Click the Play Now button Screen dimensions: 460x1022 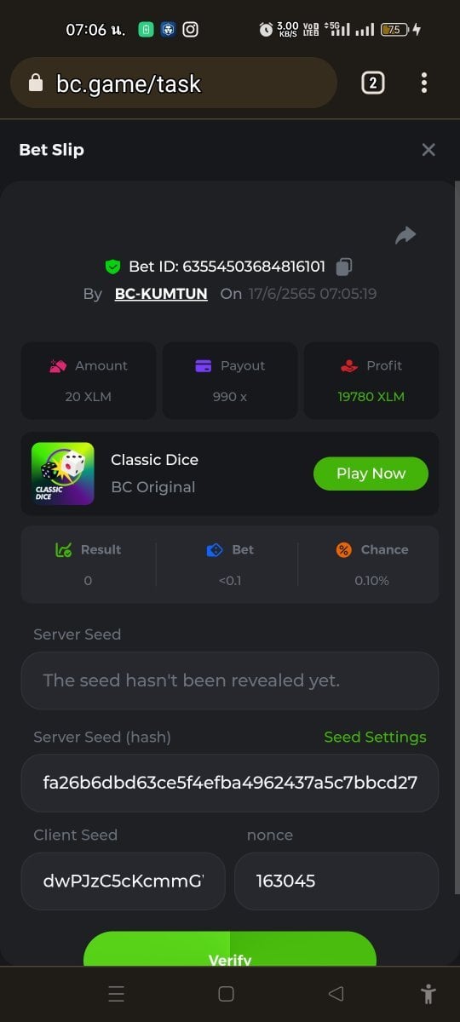[371, 474]
